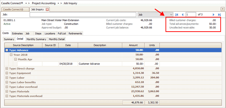The width and height of the screenshot is (226, 108).
Task: Open the Job search type dropdown
Action: pyautogui.click(x=171, y=15)
